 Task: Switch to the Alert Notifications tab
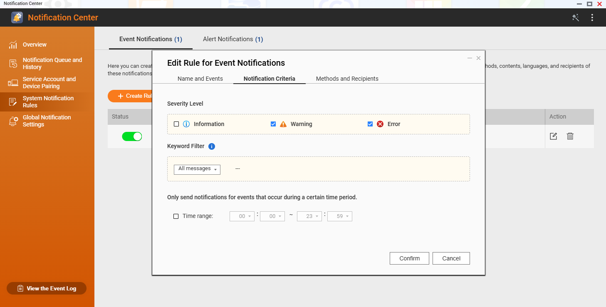tap(233, 39)
